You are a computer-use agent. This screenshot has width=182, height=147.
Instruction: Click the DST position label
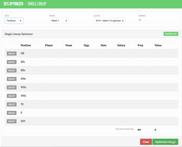[x=23, y=121]
